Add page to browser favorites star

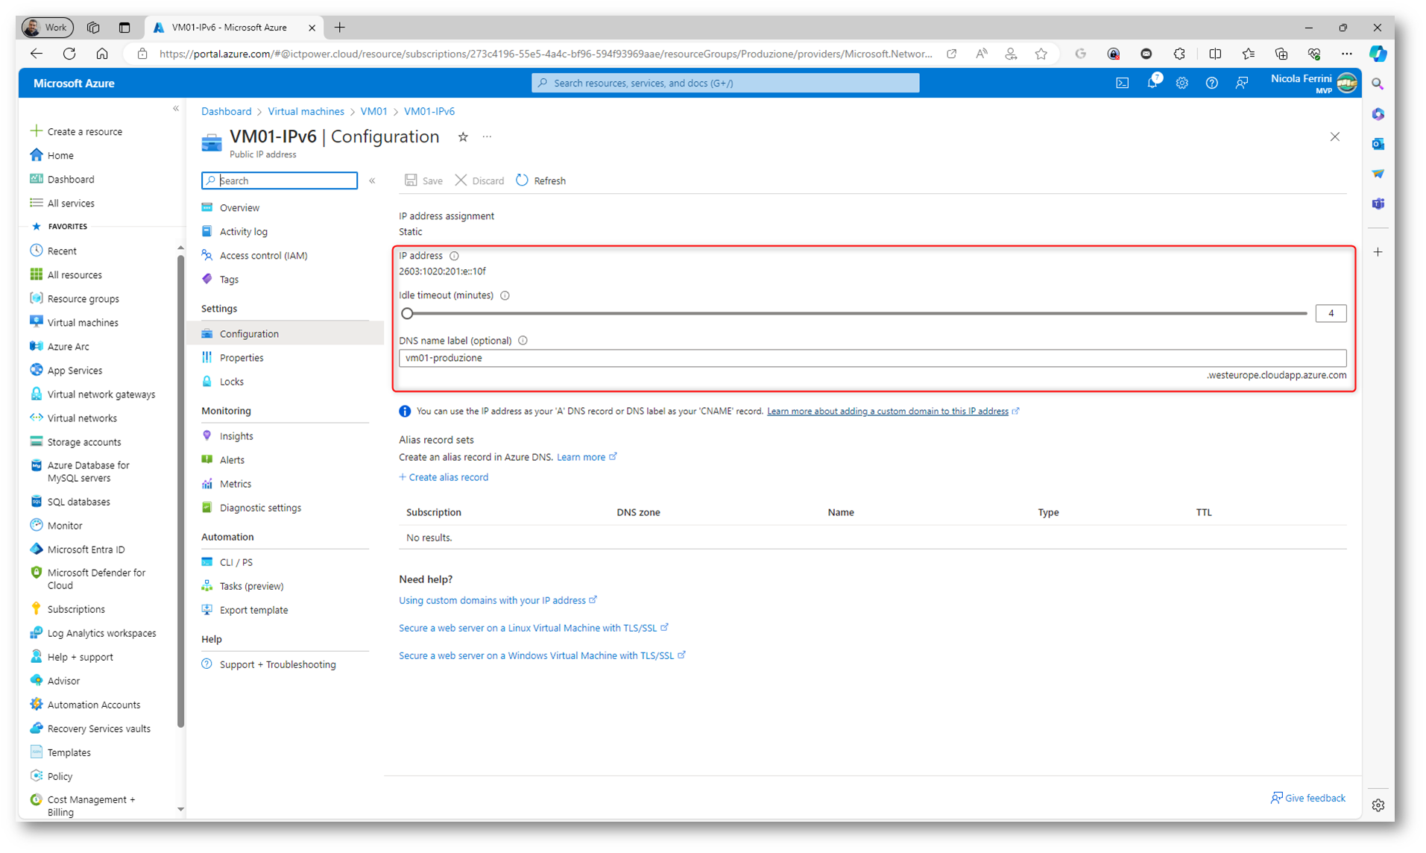tap(1041, 54)
